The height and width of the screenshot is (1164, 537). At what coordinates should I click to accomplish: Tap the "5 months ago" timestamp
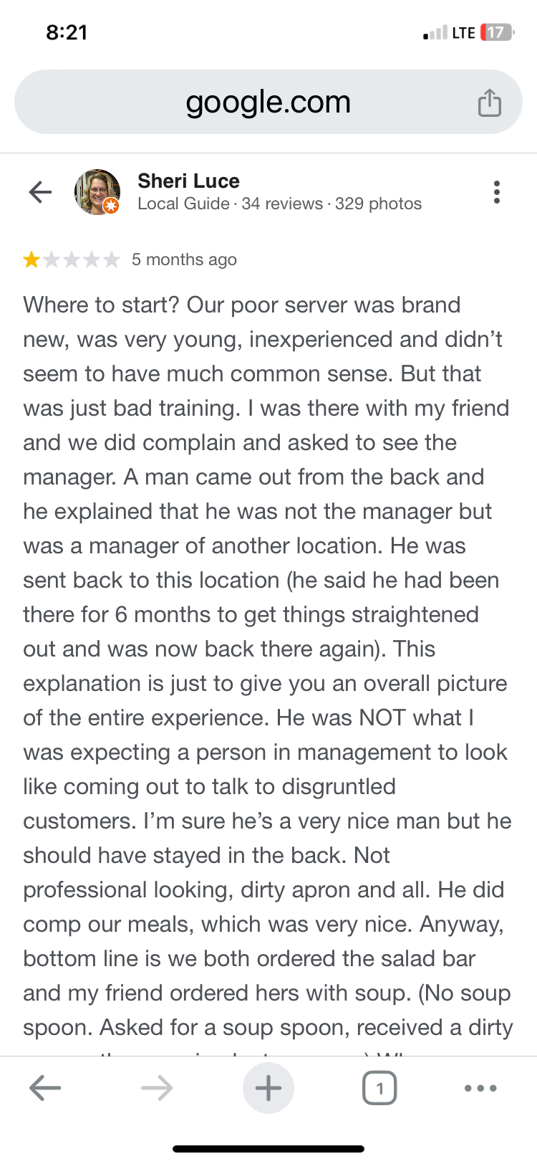click(184, 259)
